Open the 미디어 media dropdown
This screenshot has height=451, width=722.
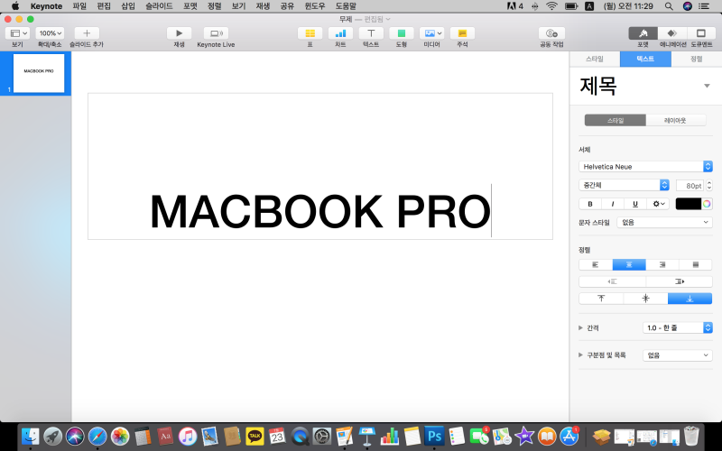click(432, 33)
